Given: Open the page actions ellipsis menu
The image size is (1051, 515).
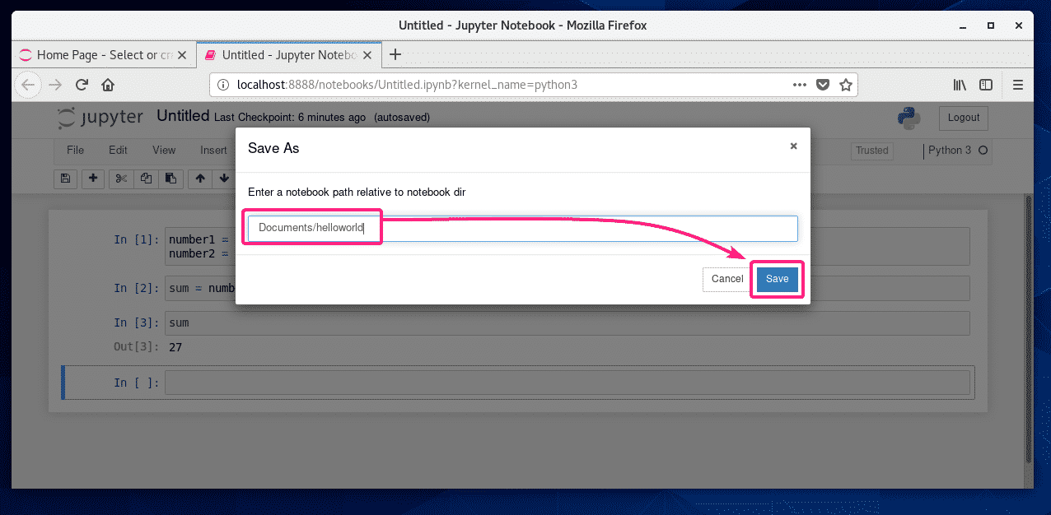Looking at the screenshot, I should 799,84.
